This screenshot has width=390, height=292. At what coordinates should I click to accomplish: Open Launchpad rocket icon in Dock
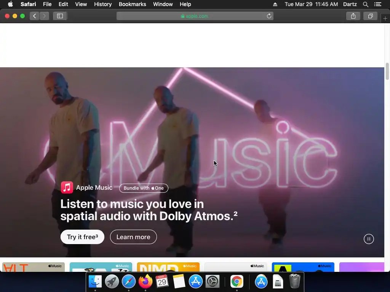point(112,282)
